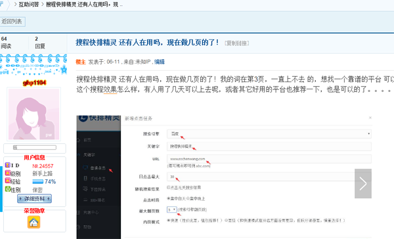
Task: Click the 编辑 link in post header
Action: 160,62
